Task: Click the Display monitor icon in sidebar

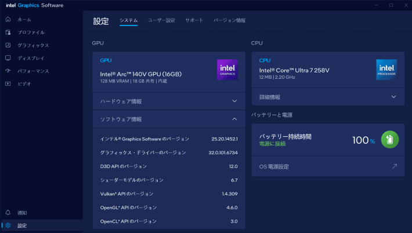Action: click(x=8, y=58)
